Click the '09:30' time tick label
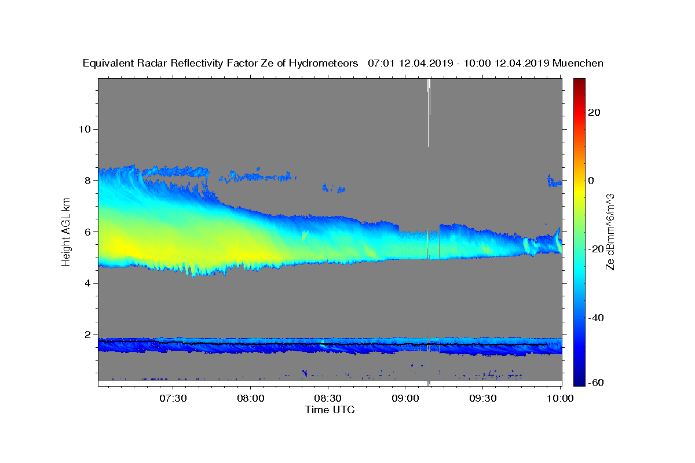The height and width of the screenshot is (463, 695). pyautogui.click(x=482, y=398)
